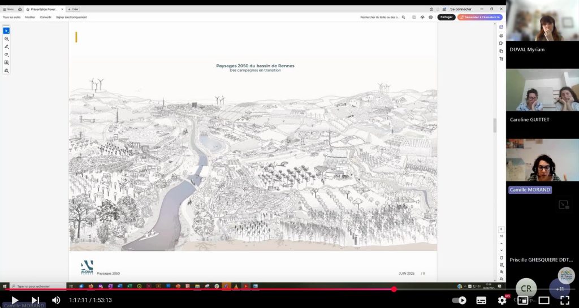Click the Créer new tab button
Image resolution: width=579 pixels, height=308 pixels.
pos(73,9)
